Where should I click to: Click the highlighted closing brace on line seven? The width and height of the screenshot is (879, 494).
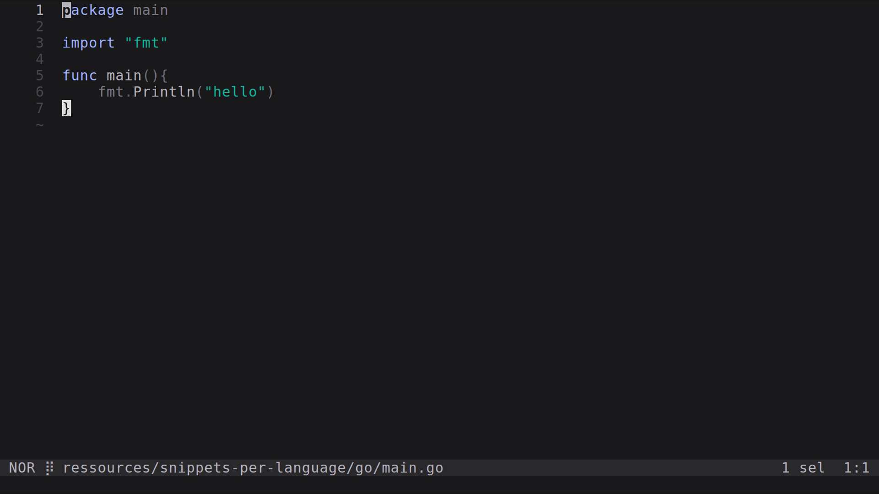[x=67, y=108]
